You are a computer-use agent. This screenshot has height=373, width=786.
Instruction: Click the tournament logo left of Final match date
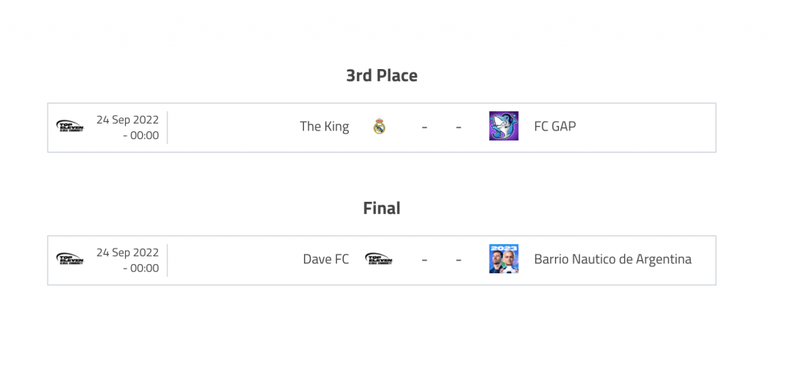(x=70, y=259)
